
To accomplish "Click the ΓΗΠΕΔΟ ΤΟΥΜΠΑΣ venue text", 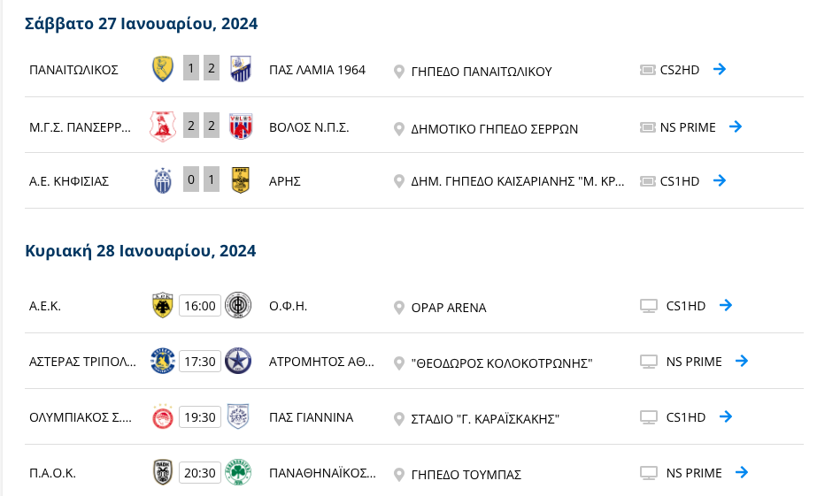I will (x=466, y=475).
